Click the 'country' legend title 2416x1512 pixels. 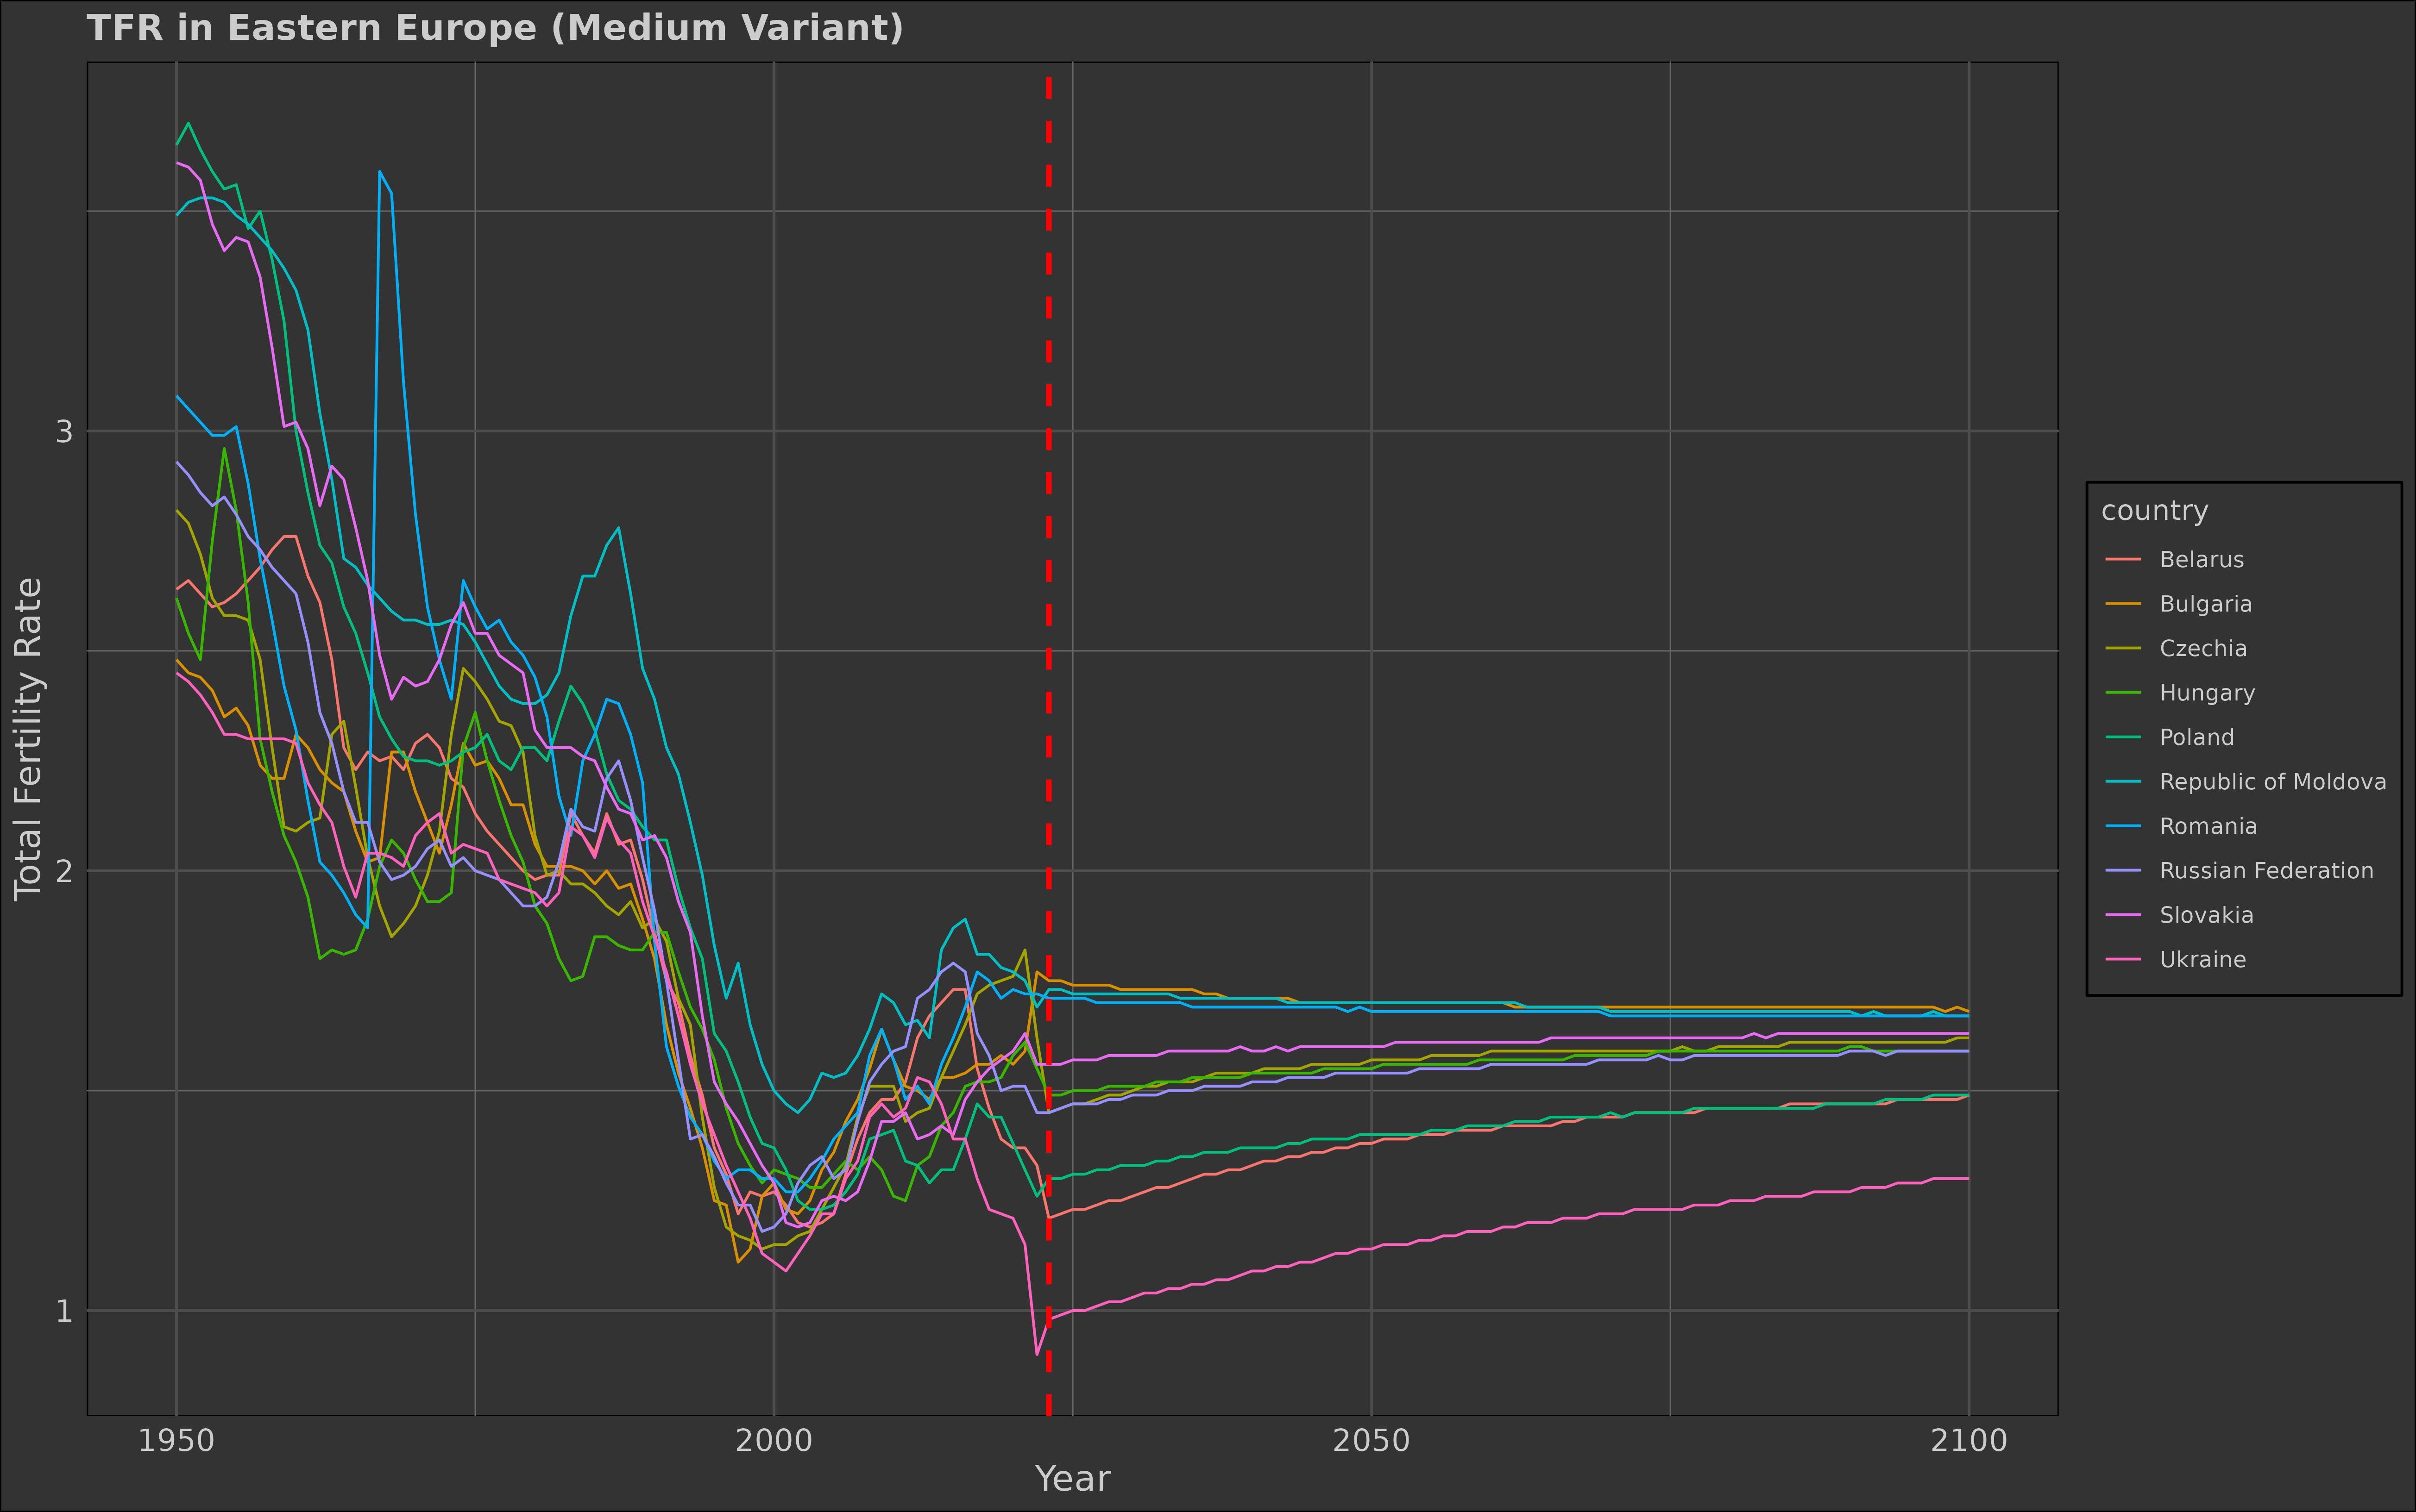[2154, 511]
